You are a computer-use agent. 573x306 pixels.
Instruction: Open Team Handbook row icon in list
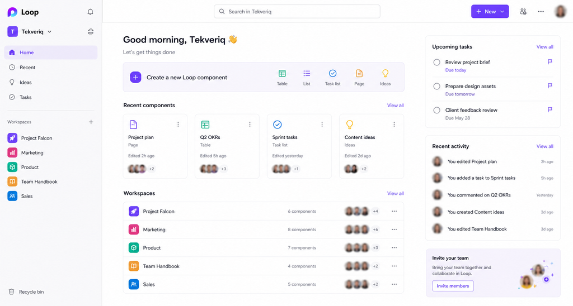click(134, 266)
